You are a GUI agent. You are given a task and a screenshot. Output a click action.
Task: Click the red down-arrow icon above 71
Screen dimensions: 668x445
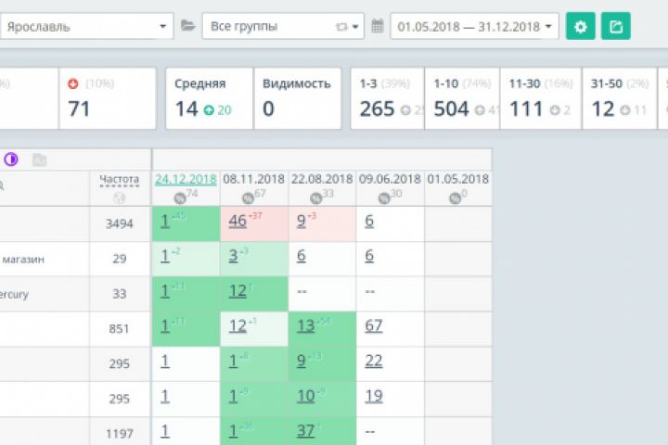pos(73,83)
